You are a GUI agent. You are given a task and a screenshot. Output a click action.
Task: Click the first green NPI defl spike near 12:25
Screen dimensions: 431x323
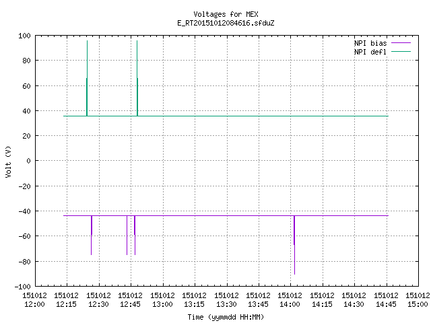tap(87, 78)
